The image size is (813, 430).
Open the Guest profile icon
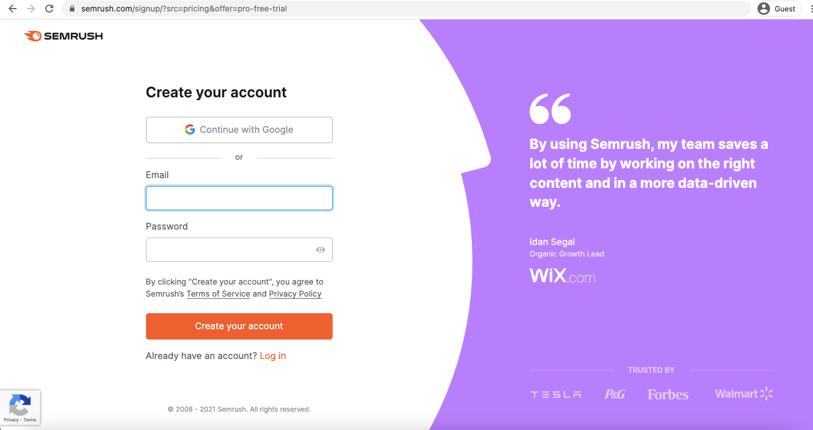(x=763, y=9)
